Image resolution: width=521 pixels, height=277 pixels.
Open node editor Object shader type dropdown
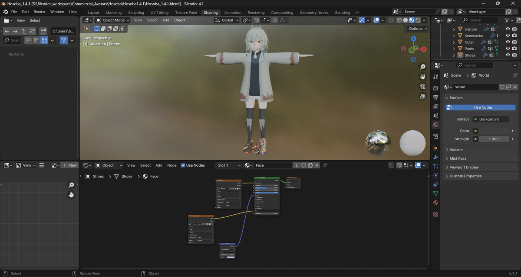click(x=109, y=165)
